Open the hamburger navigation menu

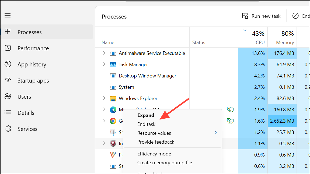point(7,15)
